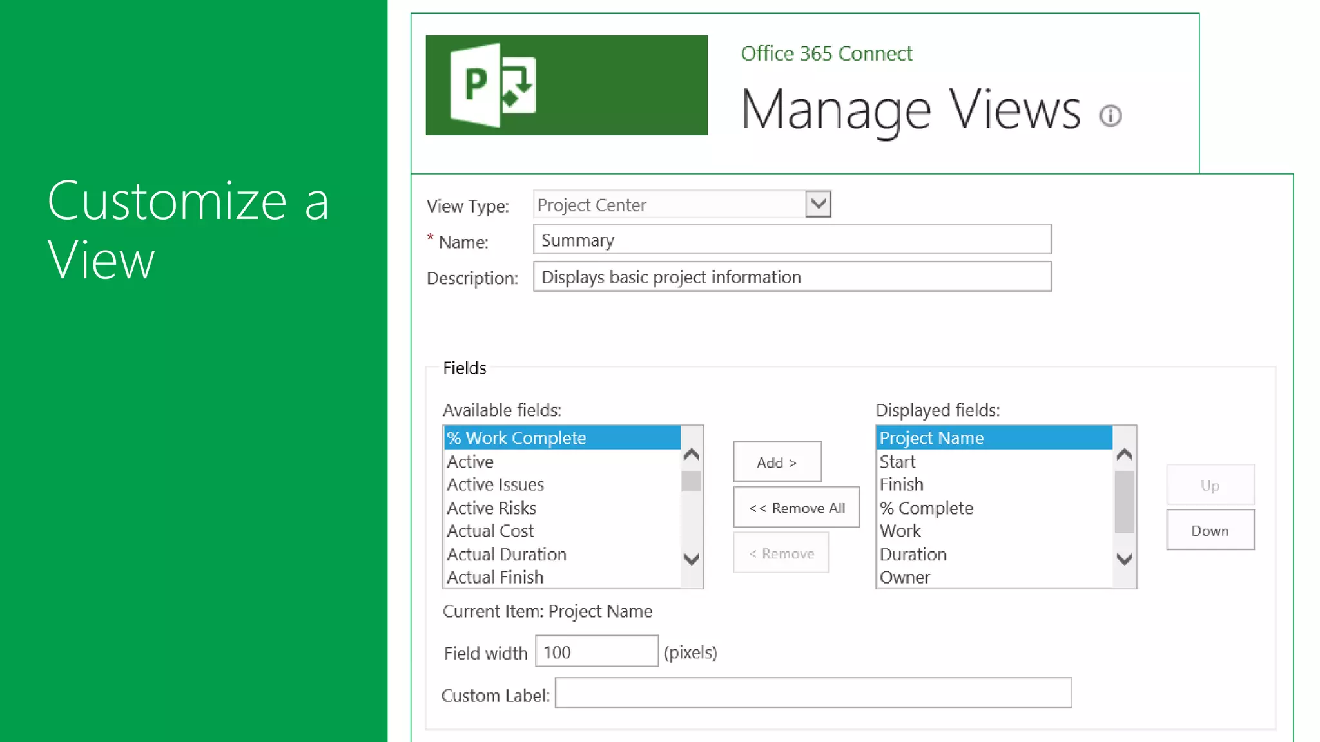Click the Down button
This screenshot has width=1320, height=742.
pyautogui.click(x=1210, y=530)
